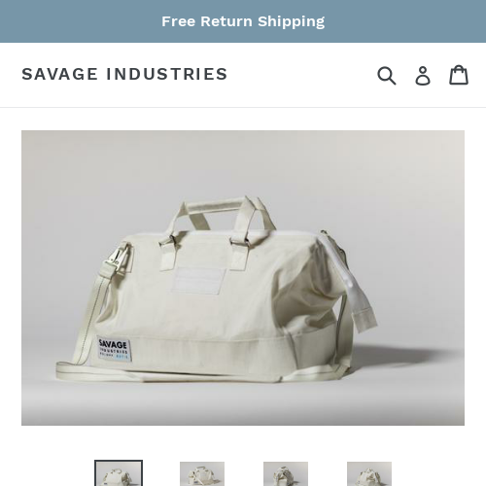This screenshot has width=486, height=486.
Task: Click the account log in icon
Action: click(x=423, y=76)
